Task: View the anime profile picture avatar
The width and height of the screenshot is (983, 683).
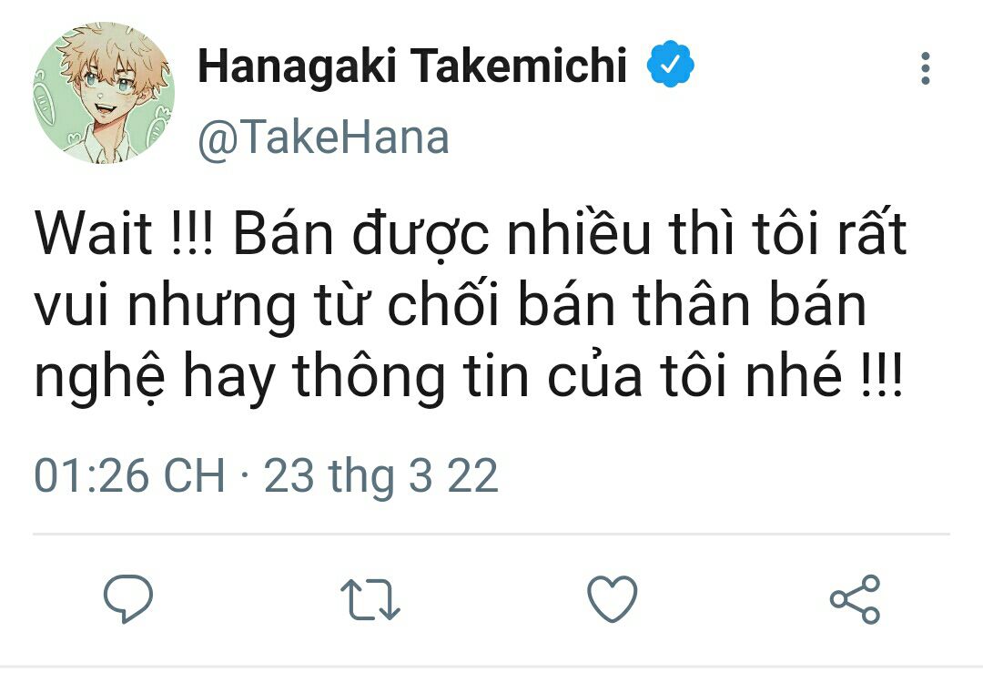Action: coord(104,94)
